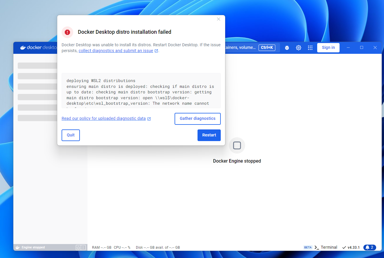
Task: Click the whale icon beside Engine stopped
Action: 17,248
